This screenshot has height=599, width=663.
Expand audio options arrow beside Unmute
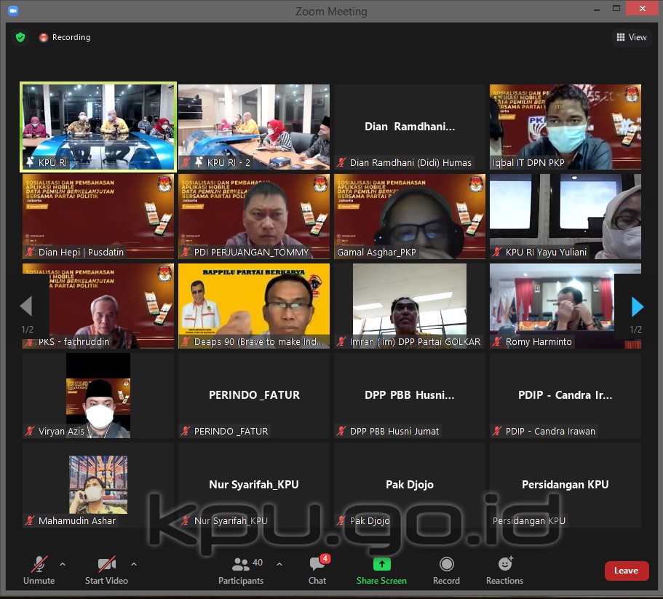click(63, 564)
